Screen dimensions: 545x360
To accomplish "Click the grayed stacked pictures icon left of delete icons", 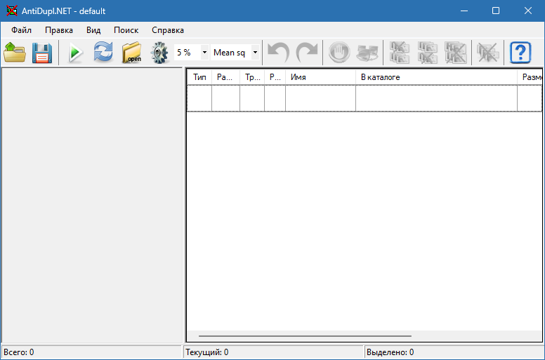I will (x=367, y=53).
